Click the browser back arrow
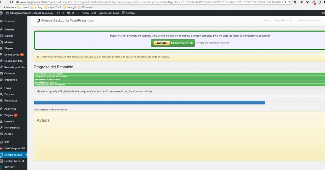This screenshot has height=170, width=325. tap(1, 2)
